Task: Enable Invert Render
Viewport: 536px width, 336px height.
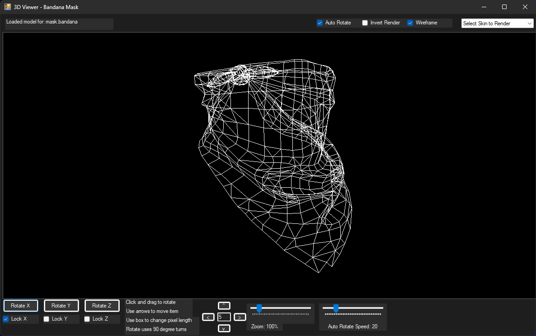Action: [x=365, y=23]
